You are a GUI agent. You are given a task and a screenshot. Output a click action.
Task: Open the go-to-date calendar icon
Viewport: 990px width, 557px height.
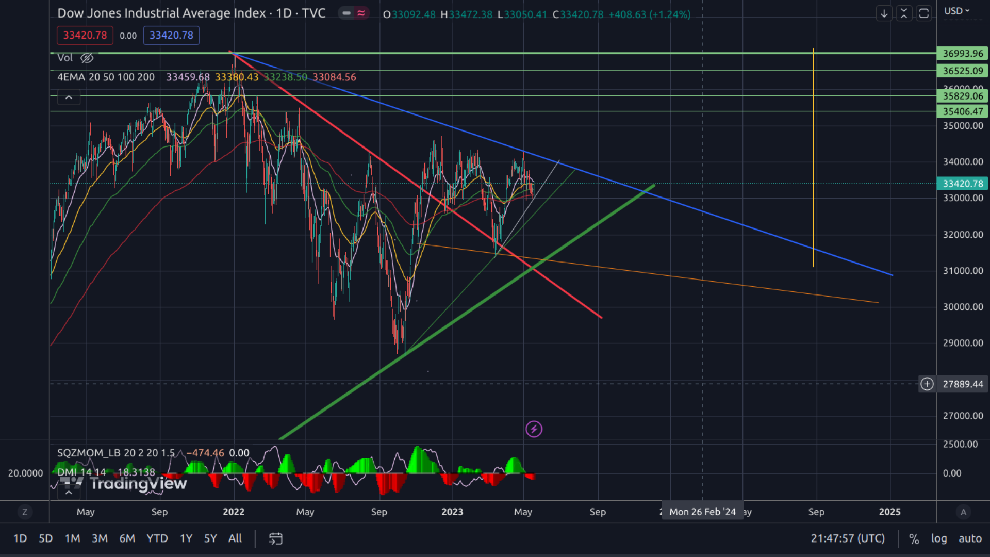[x=276, y=538]
